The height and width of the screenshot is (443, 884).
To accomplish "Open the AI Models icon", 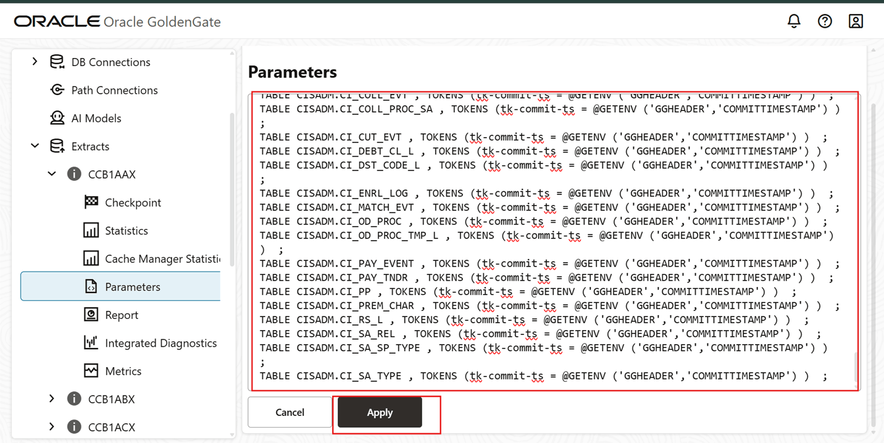I will pos(56,118).
